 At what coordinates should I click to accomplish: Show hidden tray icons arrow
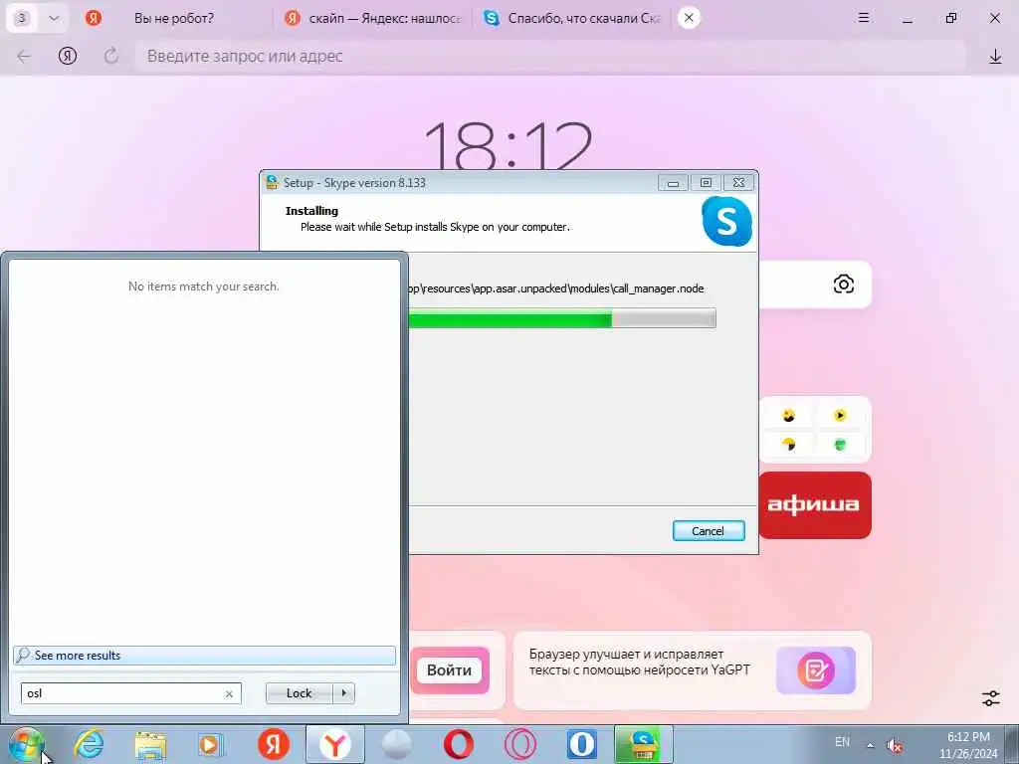(x=870, y=745)
